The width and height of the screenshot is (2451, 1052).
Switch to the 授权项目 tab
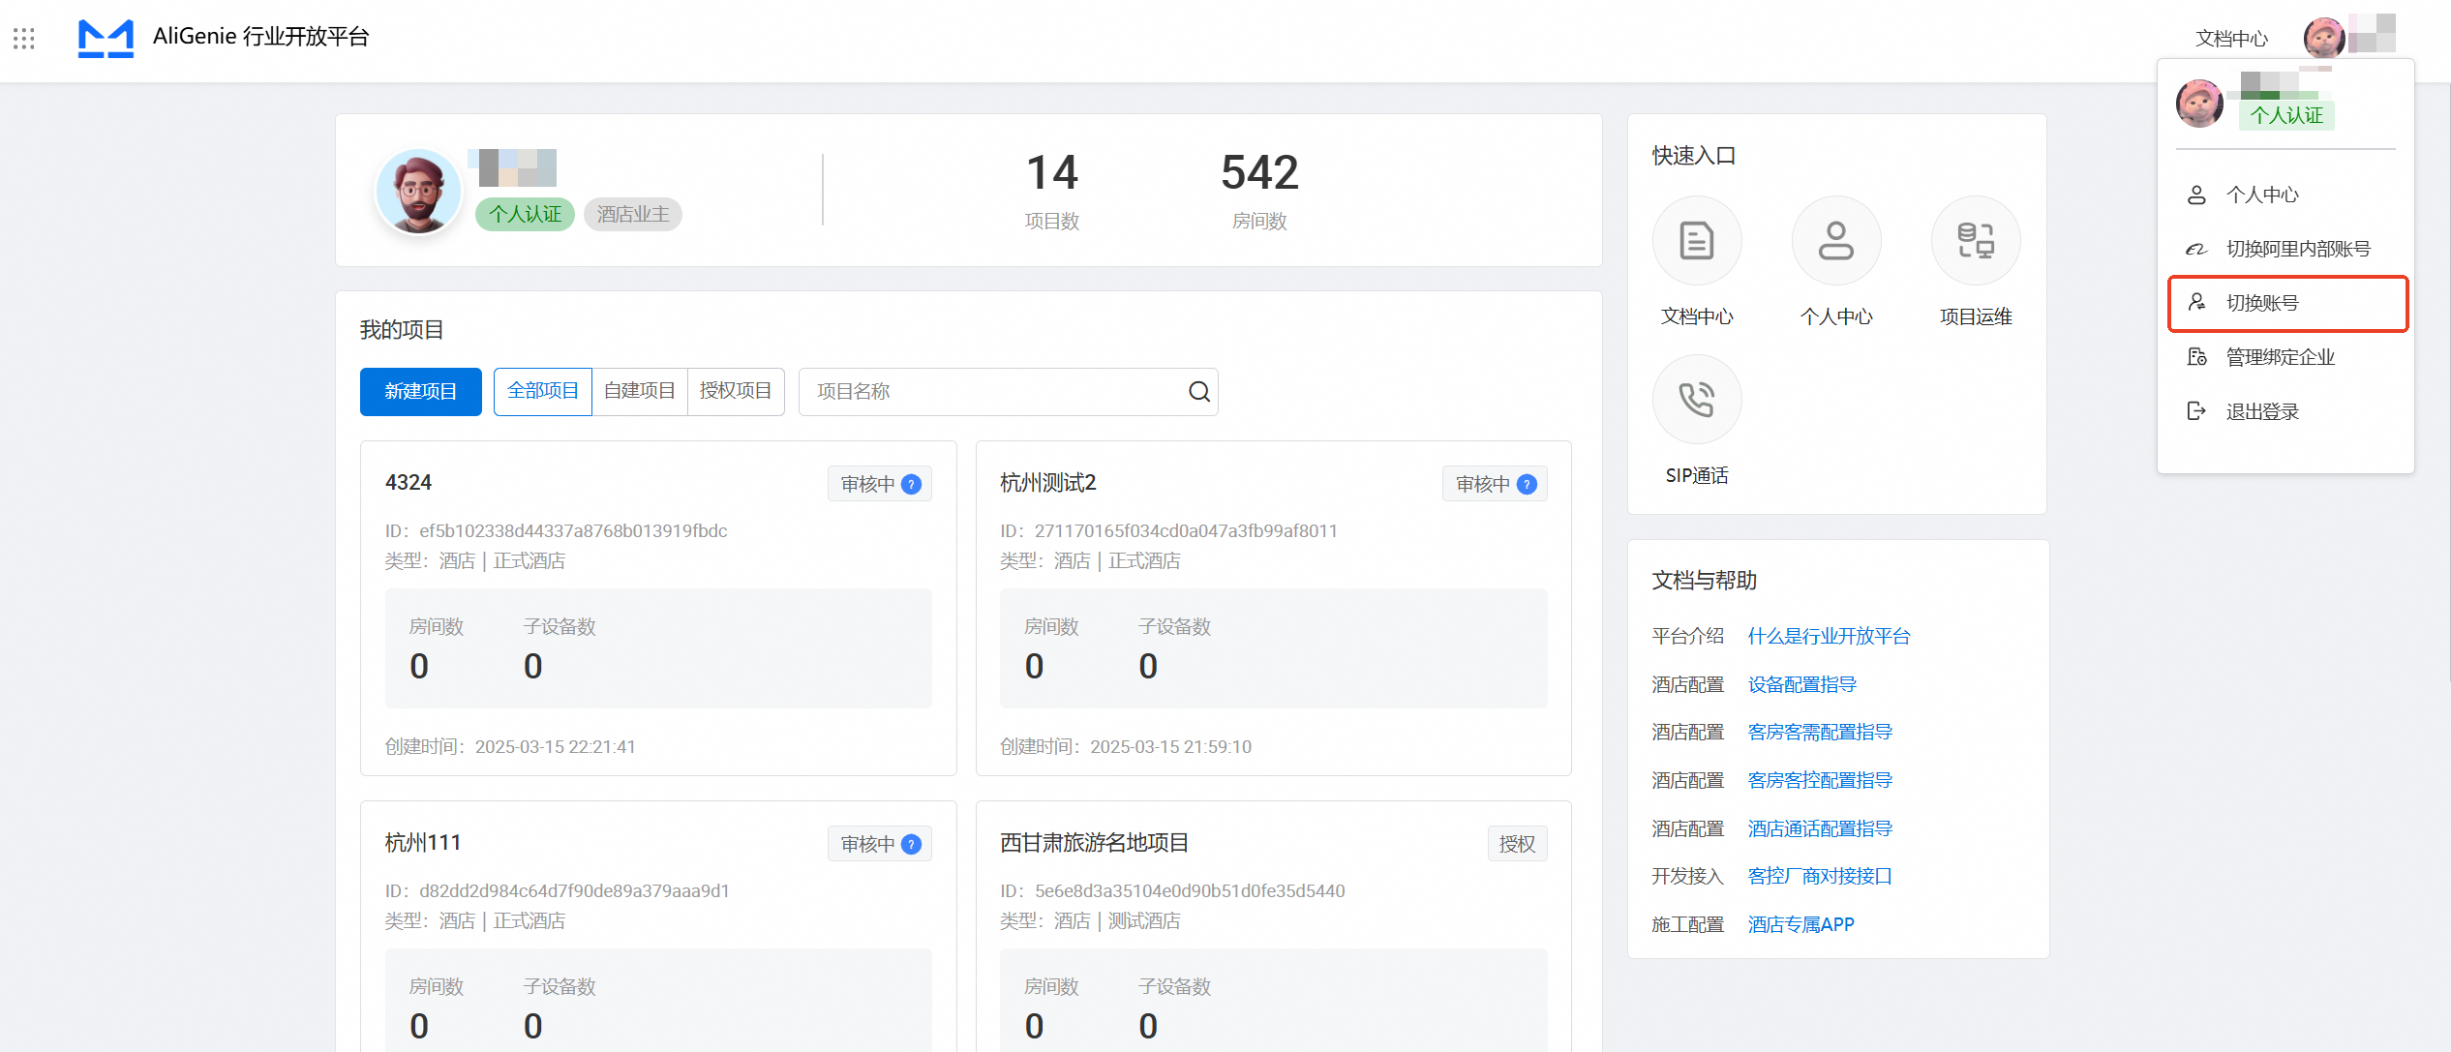(x=736, y=391)
